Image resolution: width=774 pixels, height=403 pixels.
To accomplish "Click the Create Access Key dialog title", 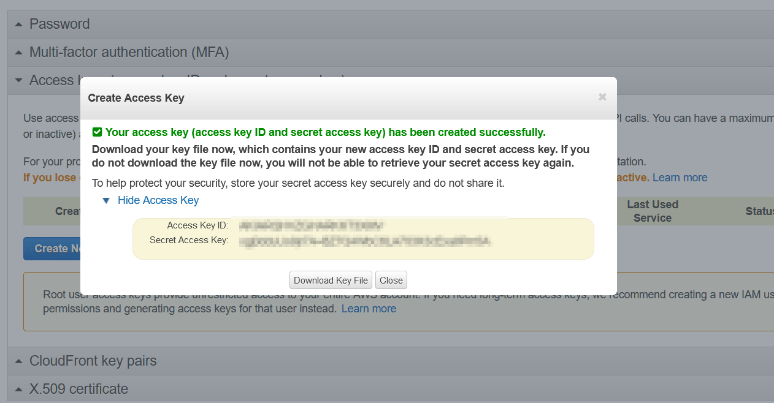I will pyautogui.click(x=136, y=97).
